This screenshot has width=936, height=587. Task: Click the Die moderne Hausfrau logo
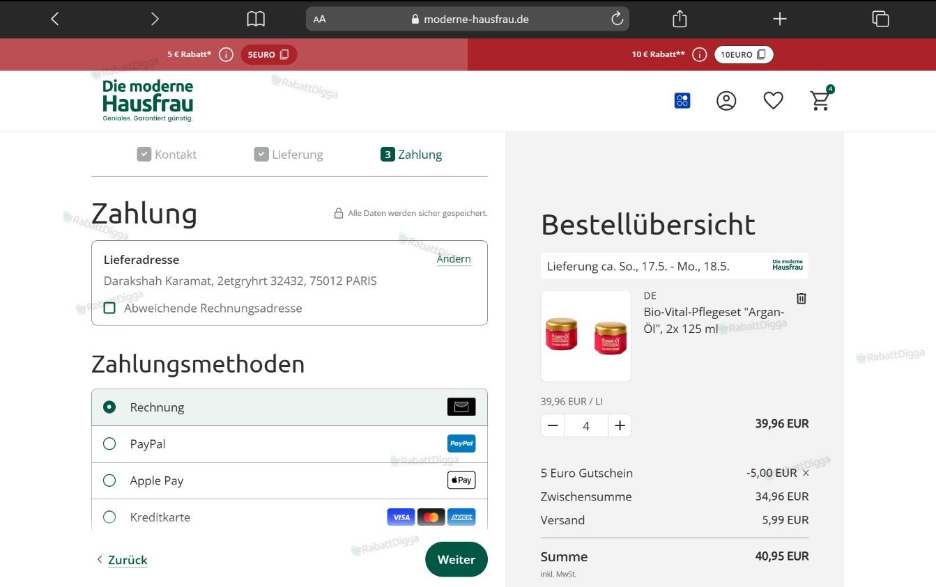tap(148, 100)
